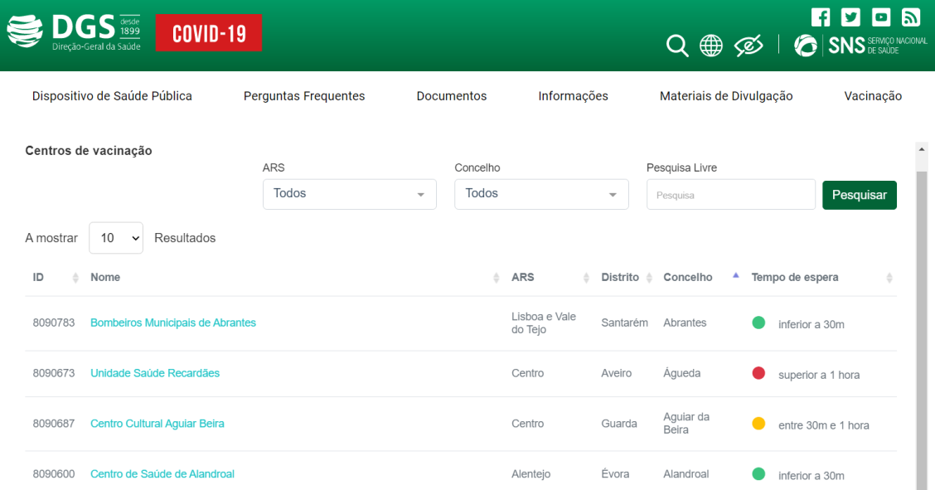
Task: Open Materiais de Divulgação menu
Action: (x=726, y=96)
